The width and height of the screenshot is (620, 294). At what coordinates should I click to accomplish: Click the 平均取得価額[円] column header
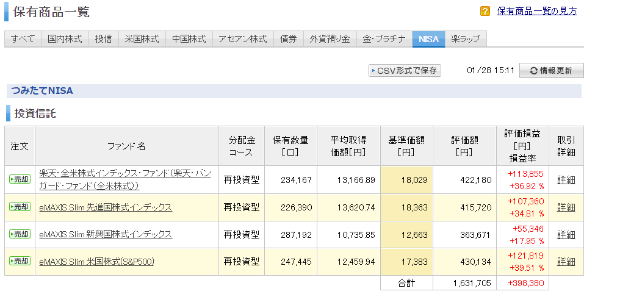pyautogui.click(x=348, y=146)
